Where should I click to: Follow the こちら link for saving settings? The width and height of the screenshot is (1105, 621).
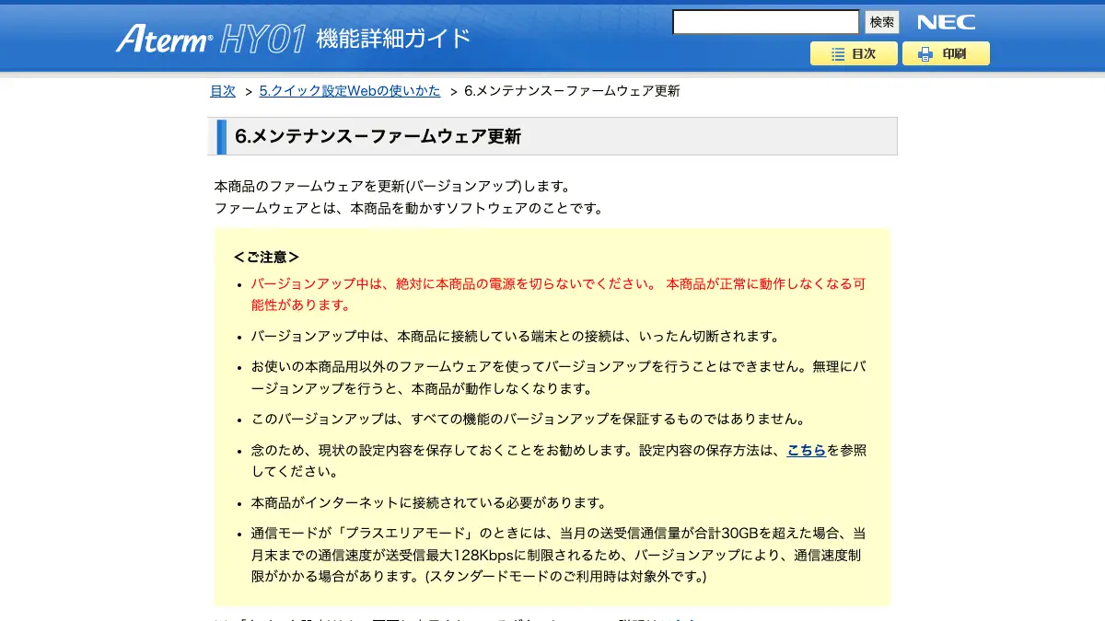coord(807,451)
